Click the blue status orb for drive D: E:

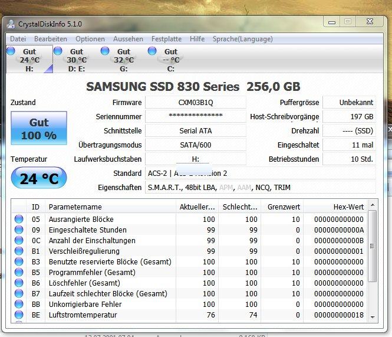tap(58, 51)
